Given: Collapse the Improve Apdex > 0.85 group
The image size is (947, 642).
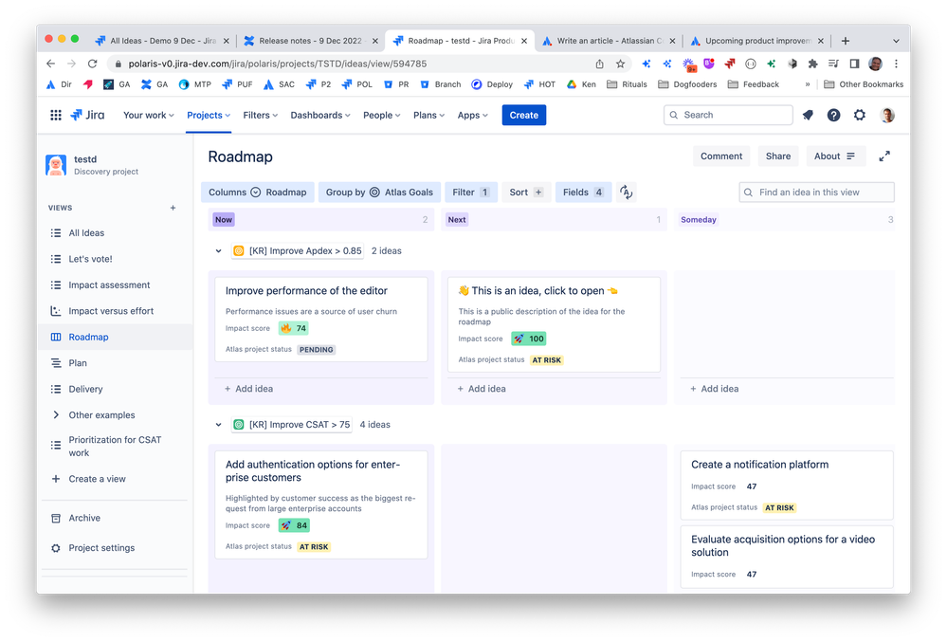Looking at the screenshot, I should click(x=219, y=250).
